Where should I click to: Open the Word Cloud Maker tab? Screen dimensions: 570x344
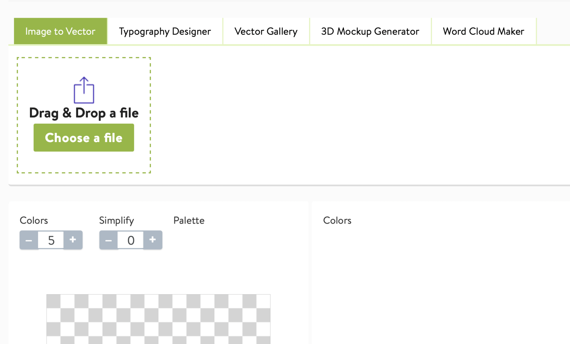pyautogui.click(x=484, y=31)
